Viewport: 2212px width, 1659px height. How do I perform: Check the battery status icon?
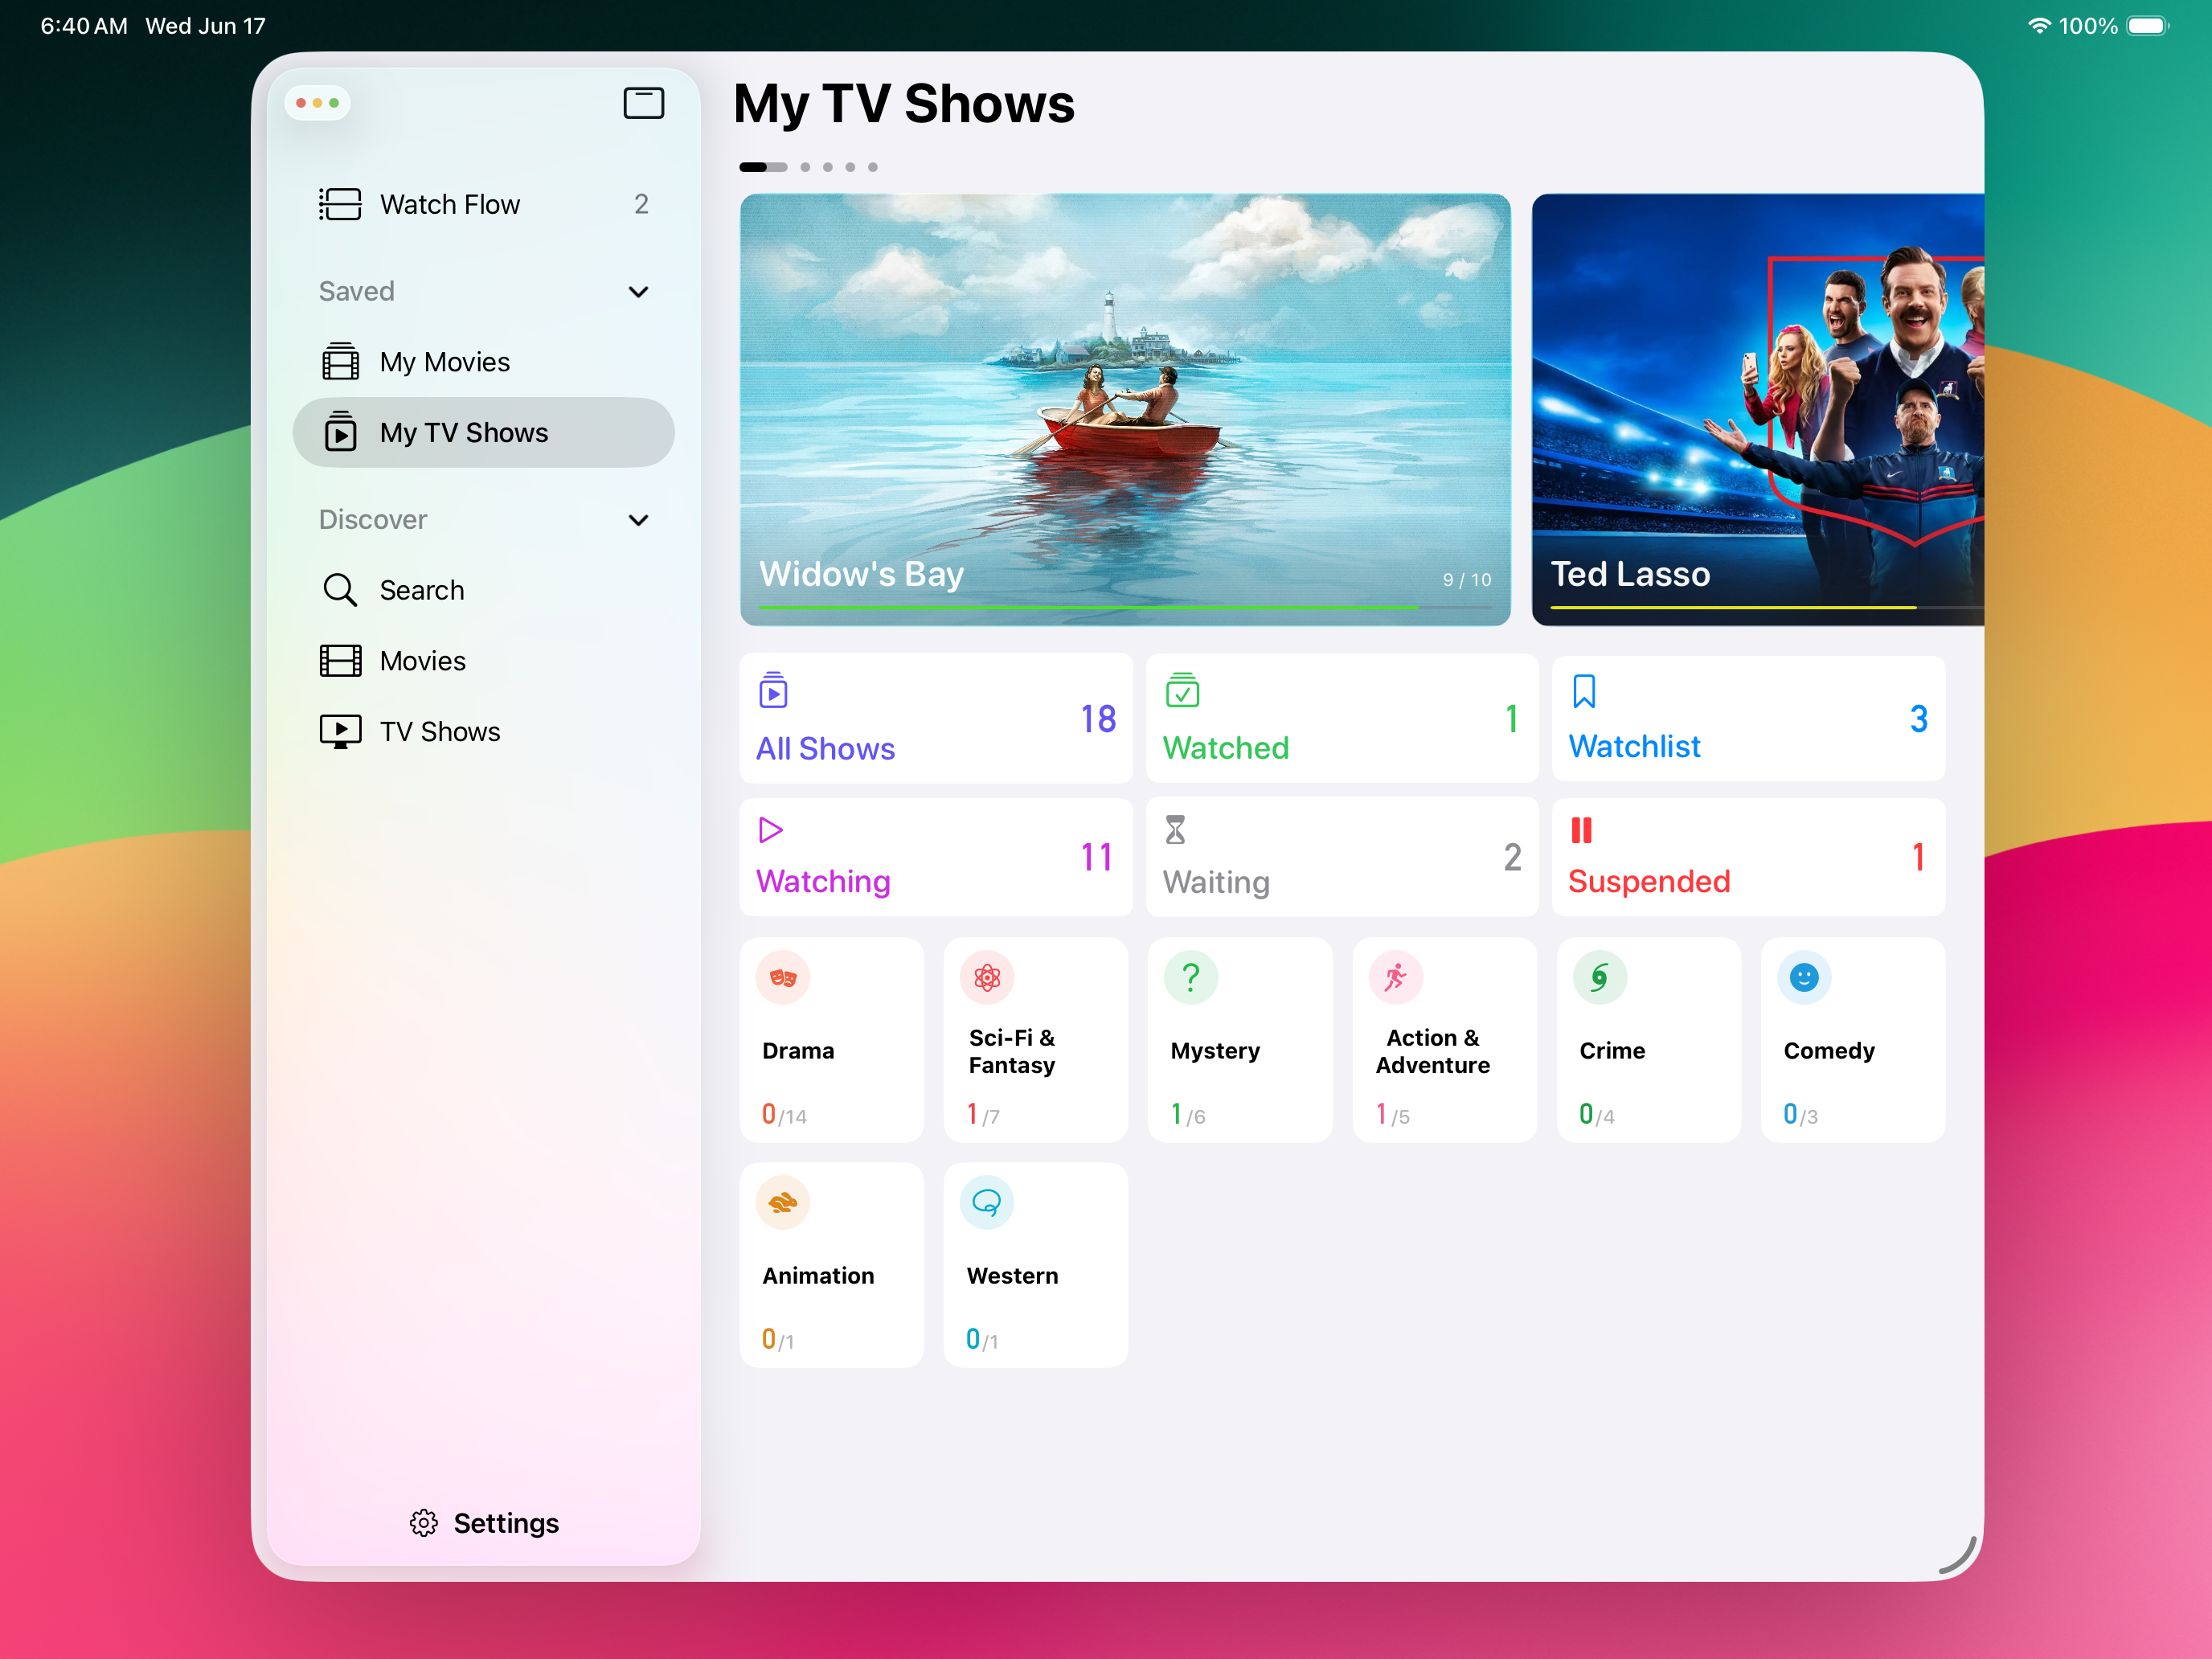[x=2147, y=26]
